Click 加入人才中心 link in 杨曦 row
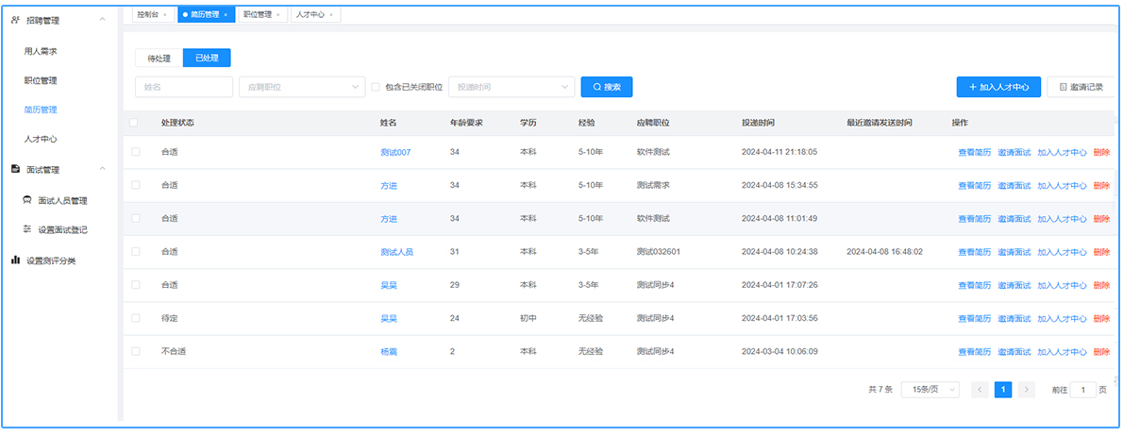The height and width of the screenshot is (437, 1123). point(1062,352)
